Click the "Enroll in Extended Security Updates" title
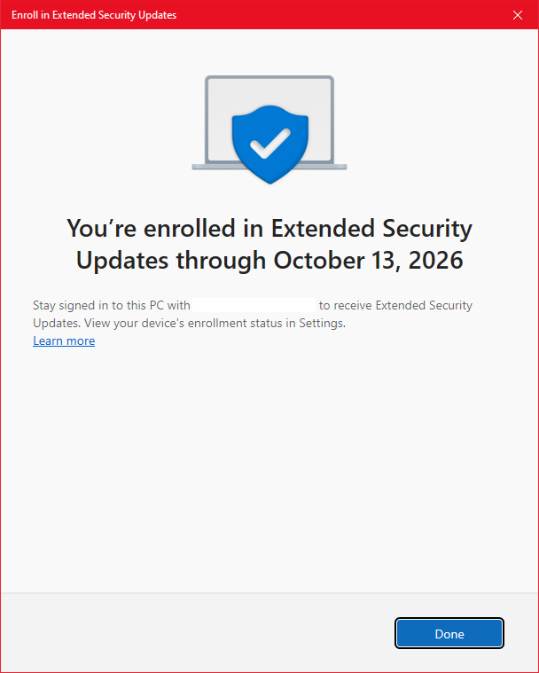This screenshot has height=673, width=539. 94,15
